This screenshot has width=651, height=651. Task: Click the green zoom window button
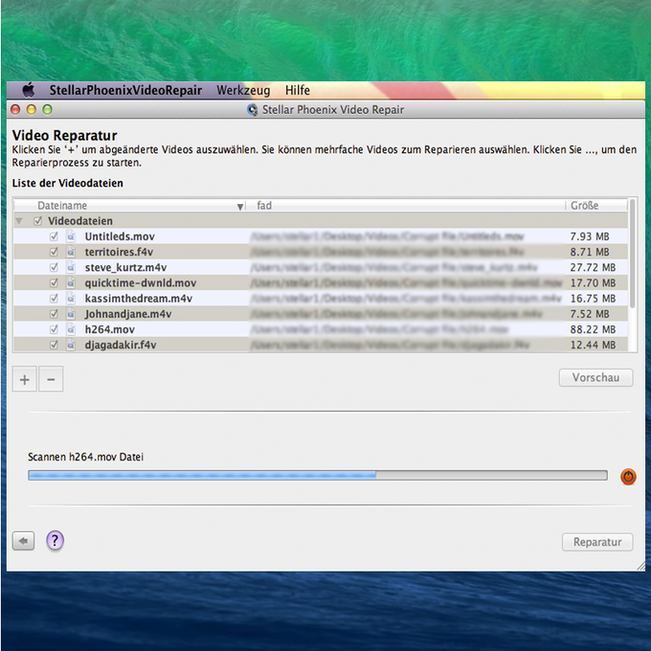(47, 109)
